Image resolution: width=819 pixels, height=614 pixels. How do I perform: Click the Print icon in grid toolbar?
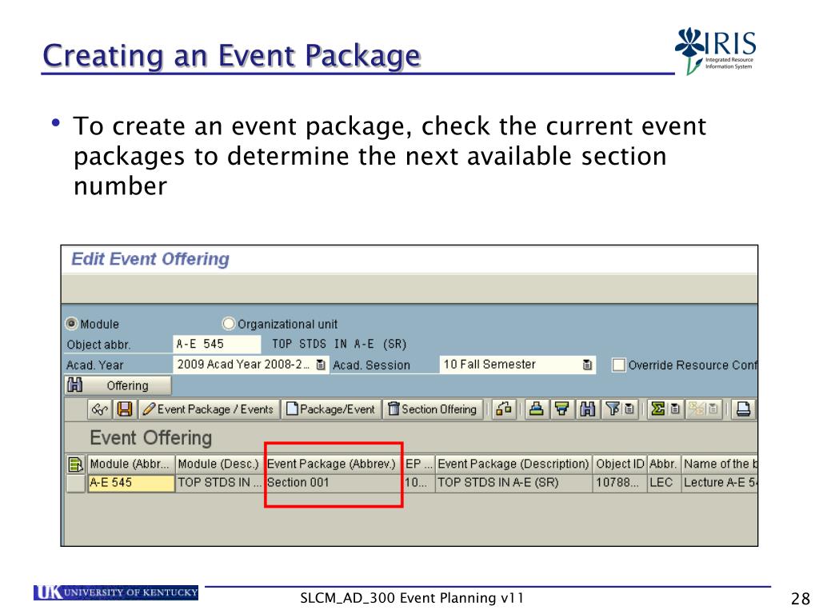[x=743, y=409]
